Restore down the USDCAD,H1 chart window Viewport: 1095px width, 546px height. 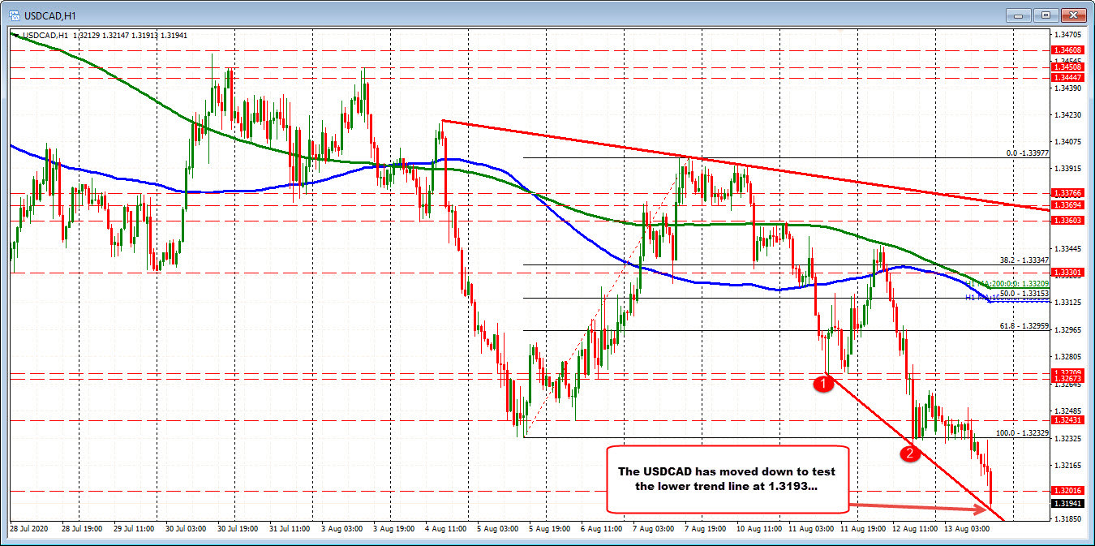coord(1046,15)
